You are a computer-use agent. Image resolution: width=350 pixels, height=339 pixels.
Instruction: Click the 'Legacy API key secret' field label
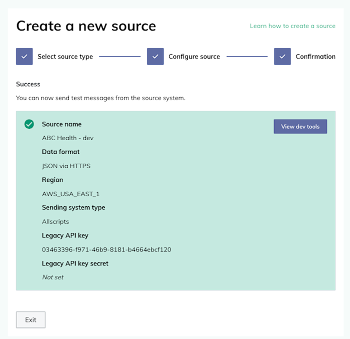tap(75, 264)
